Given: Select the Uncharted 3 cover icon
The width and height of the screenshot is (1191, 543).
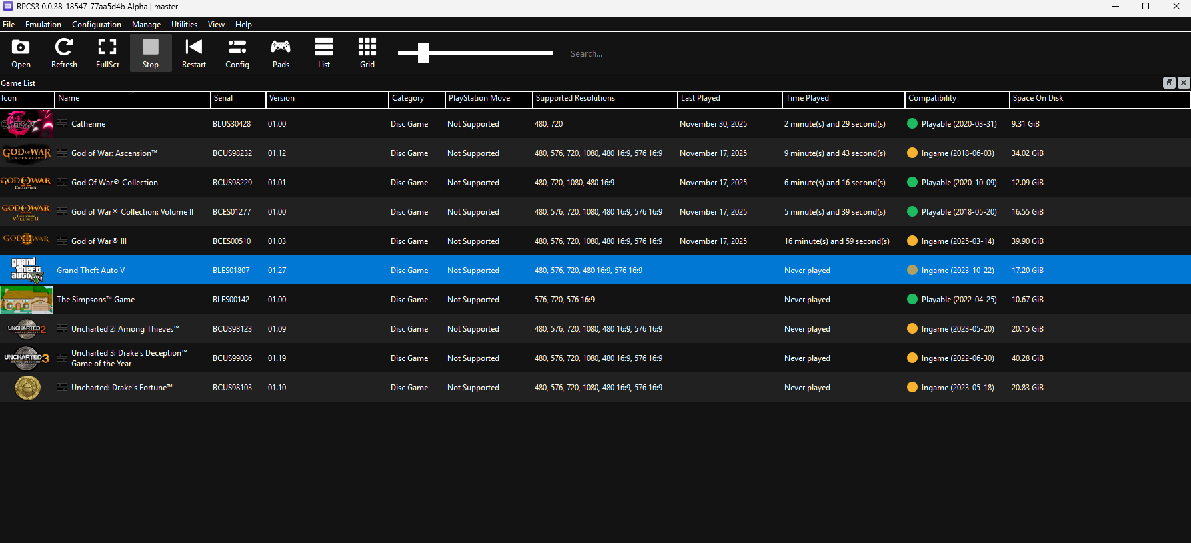Looking at the screenshot, I should coord(27,358).
